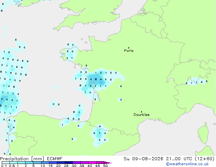Select the 0.1–0.5 mm legend swatch

6,163
